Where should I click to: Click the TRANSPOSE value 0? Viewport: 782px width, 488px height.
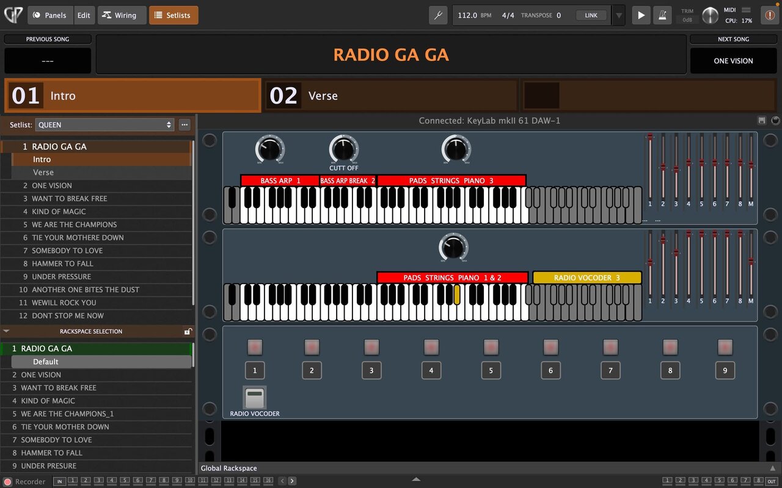[558, 15]
